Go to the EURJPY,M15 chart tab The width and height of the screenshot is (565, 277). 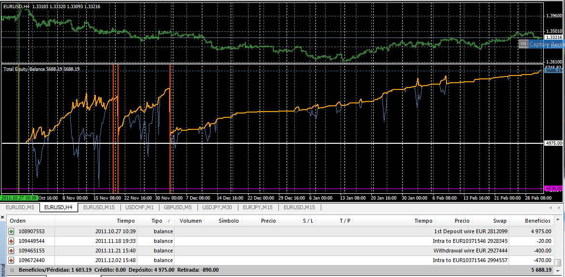tap(257, 207)
